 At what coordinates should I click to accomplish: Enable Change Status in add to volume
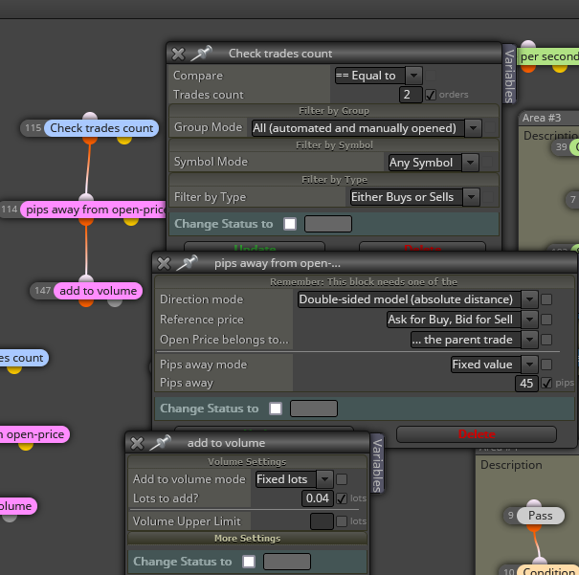pyautogui.click(x=249, y=562)
